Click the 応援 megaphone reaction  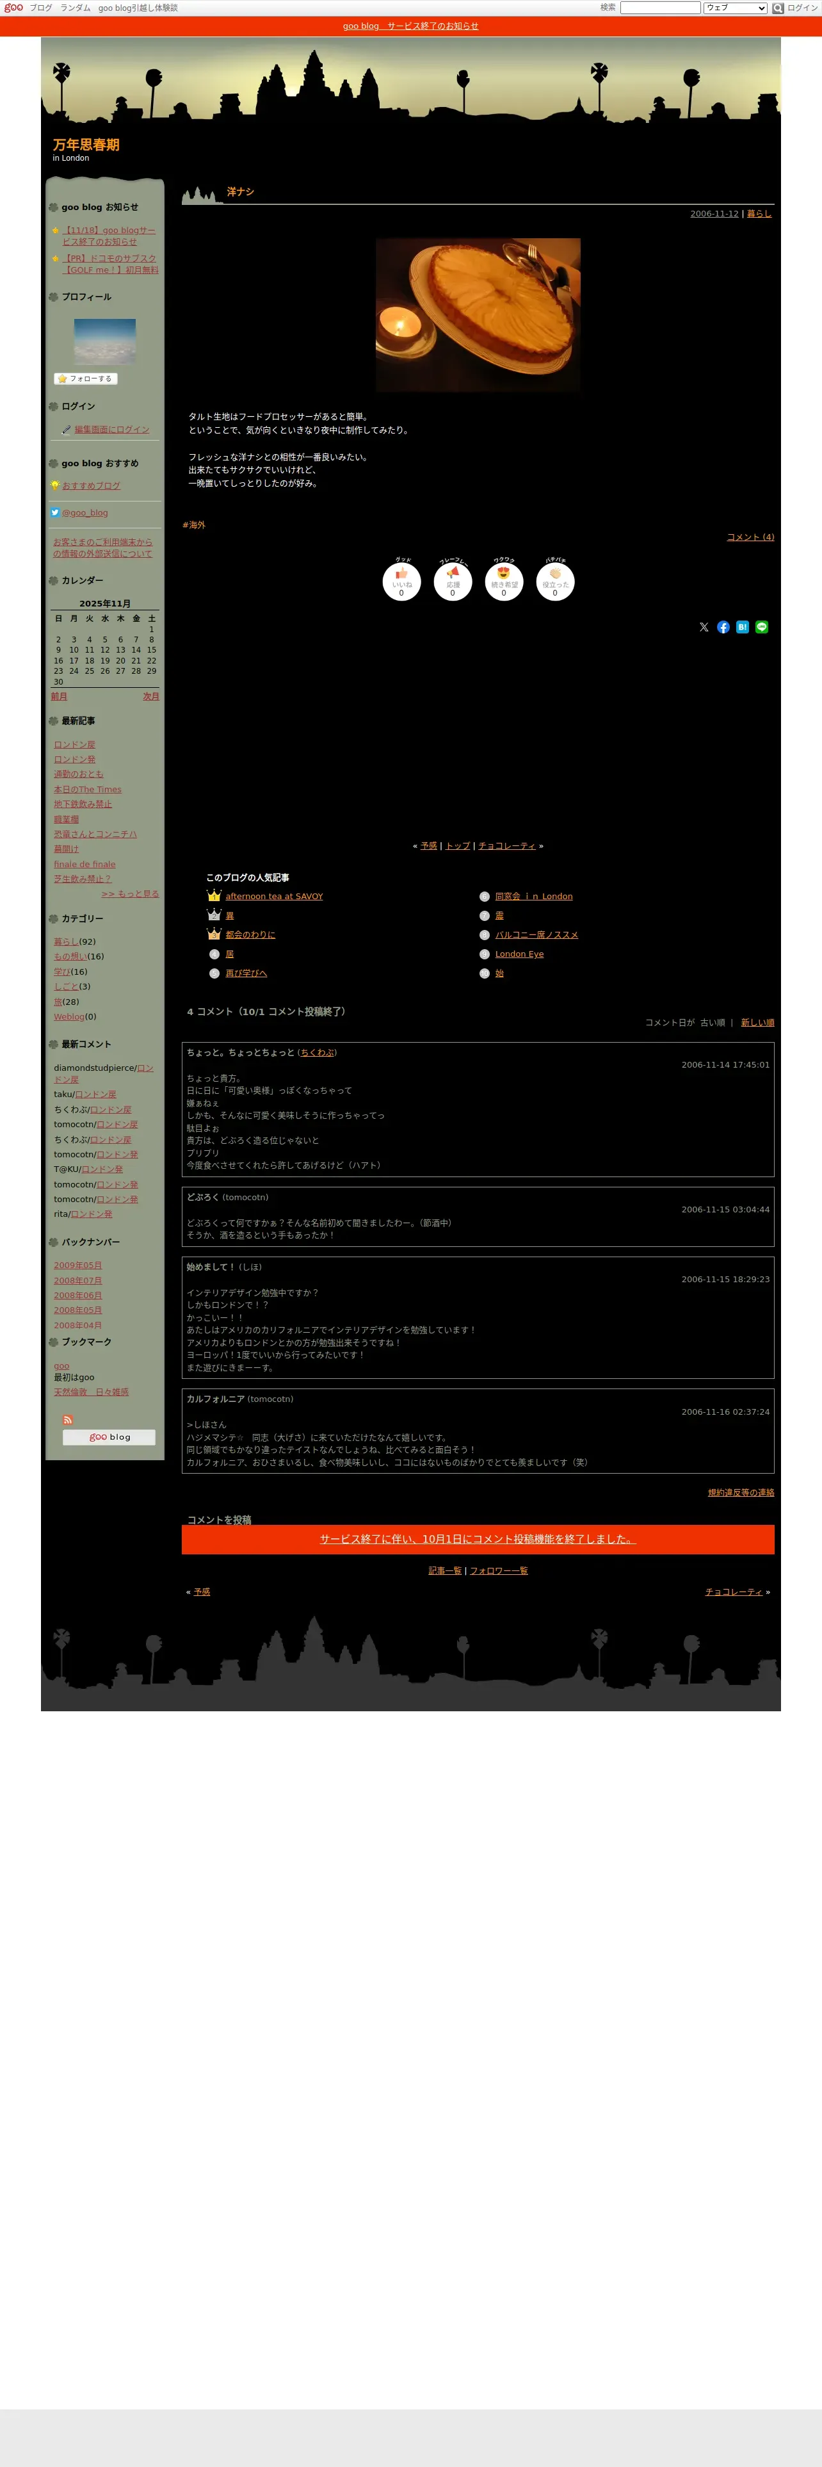coord(453,582)
